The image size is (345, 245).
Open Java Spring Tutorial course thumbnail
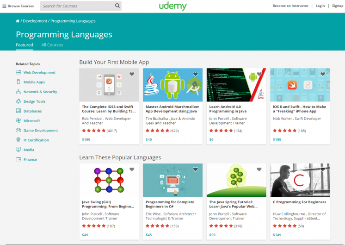coord(236,180)
